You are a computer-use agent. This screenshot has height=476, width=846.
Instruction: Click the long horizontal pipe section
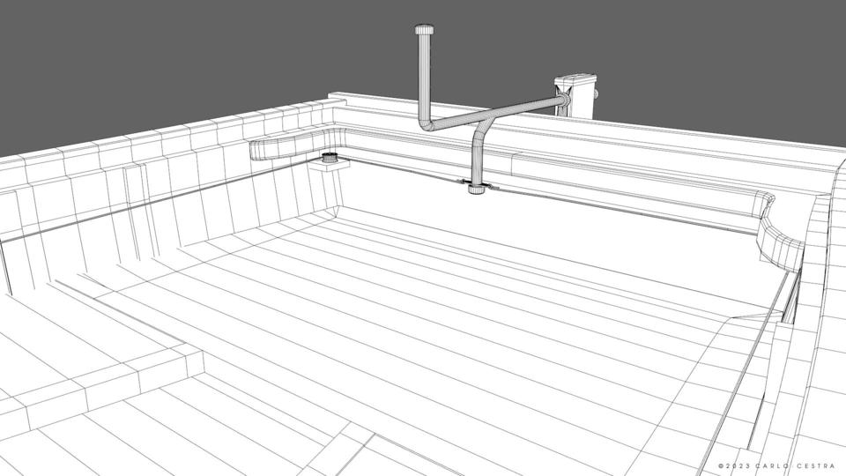coord(495,114)
